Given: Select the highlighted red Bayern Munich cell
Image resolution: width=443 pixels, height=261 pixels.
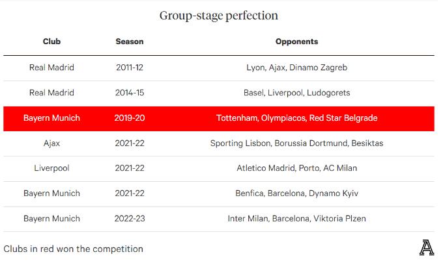Looking at the screenshot, I should click(x=51, y=118).
